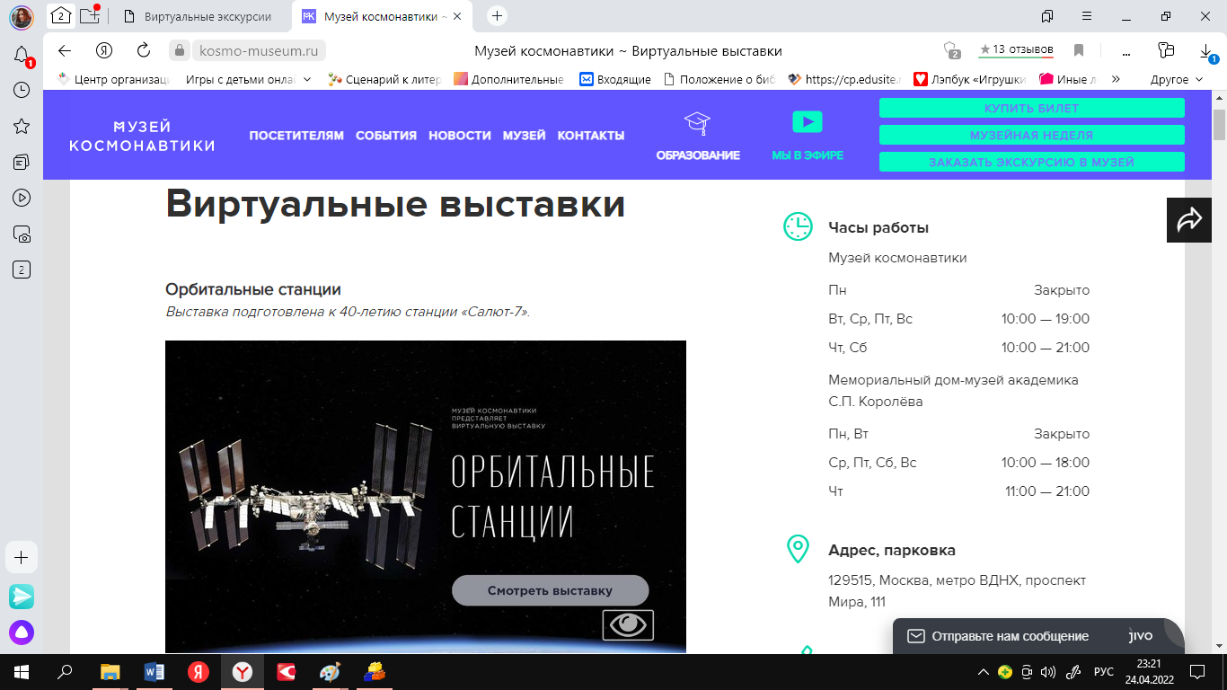
Task: Open Входящие mail bookmark
Action: [x=615, y=79]
